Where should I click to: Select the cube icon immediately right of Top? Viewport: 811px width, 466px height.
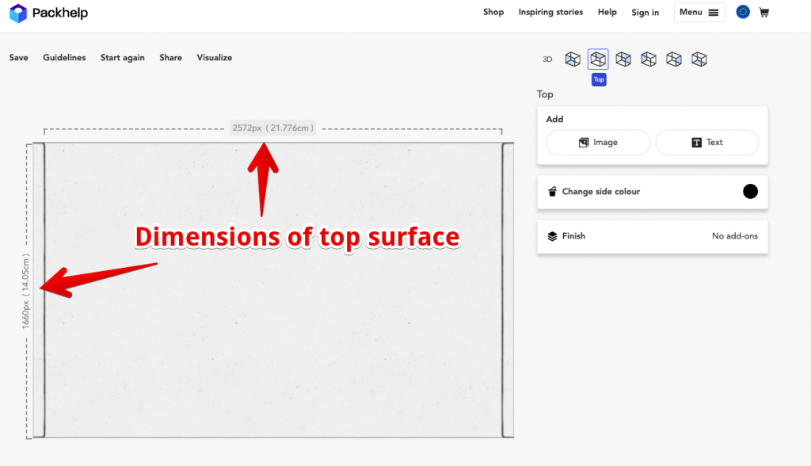tap(623, 59)
